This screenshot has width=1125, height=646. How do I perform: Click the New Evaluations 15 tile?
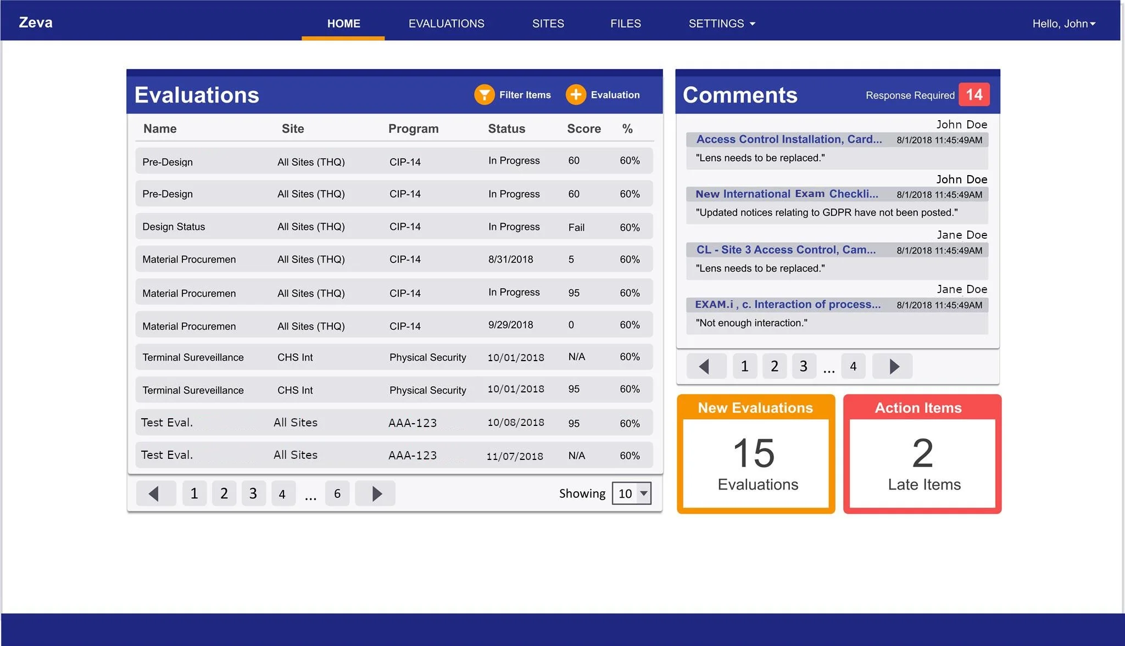click(756, 454)
